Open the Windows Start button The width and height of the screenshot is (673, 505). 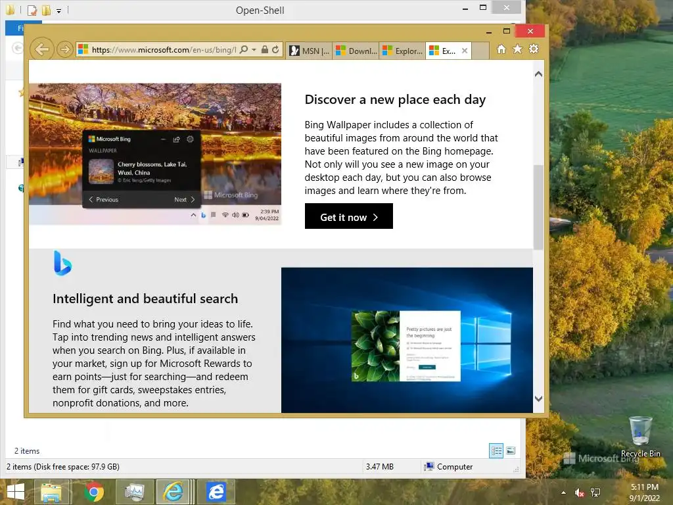pos(16,492)
